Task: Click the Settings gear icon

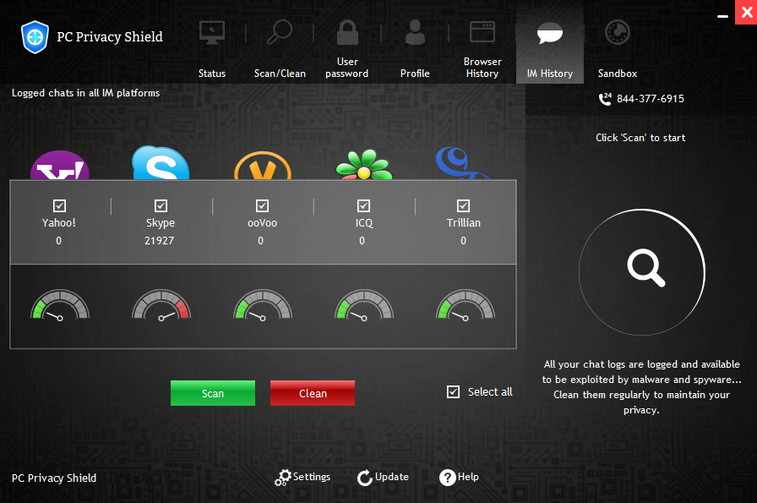Action: [x=282, y=478]
